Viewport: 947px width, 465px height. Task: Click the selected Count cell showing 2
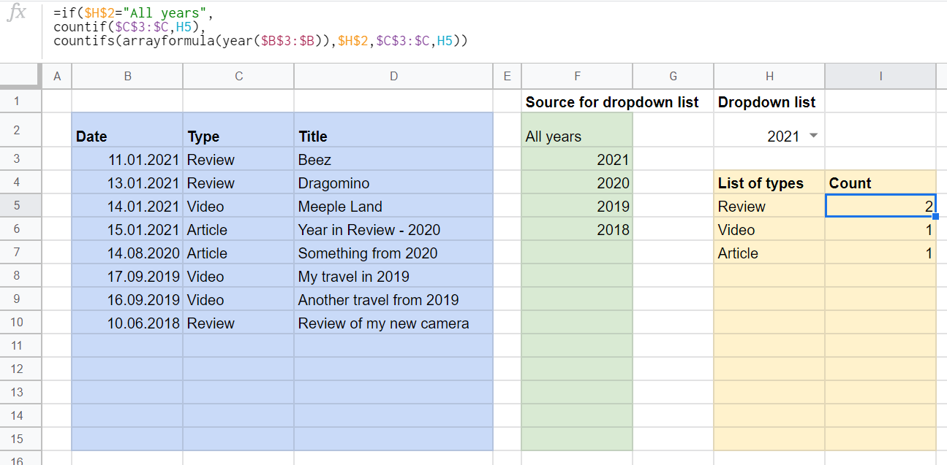880,206
